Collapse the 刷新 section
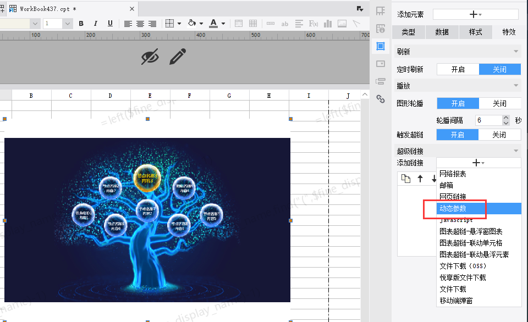The image size is (528, 322). click(x=515, y=52)
